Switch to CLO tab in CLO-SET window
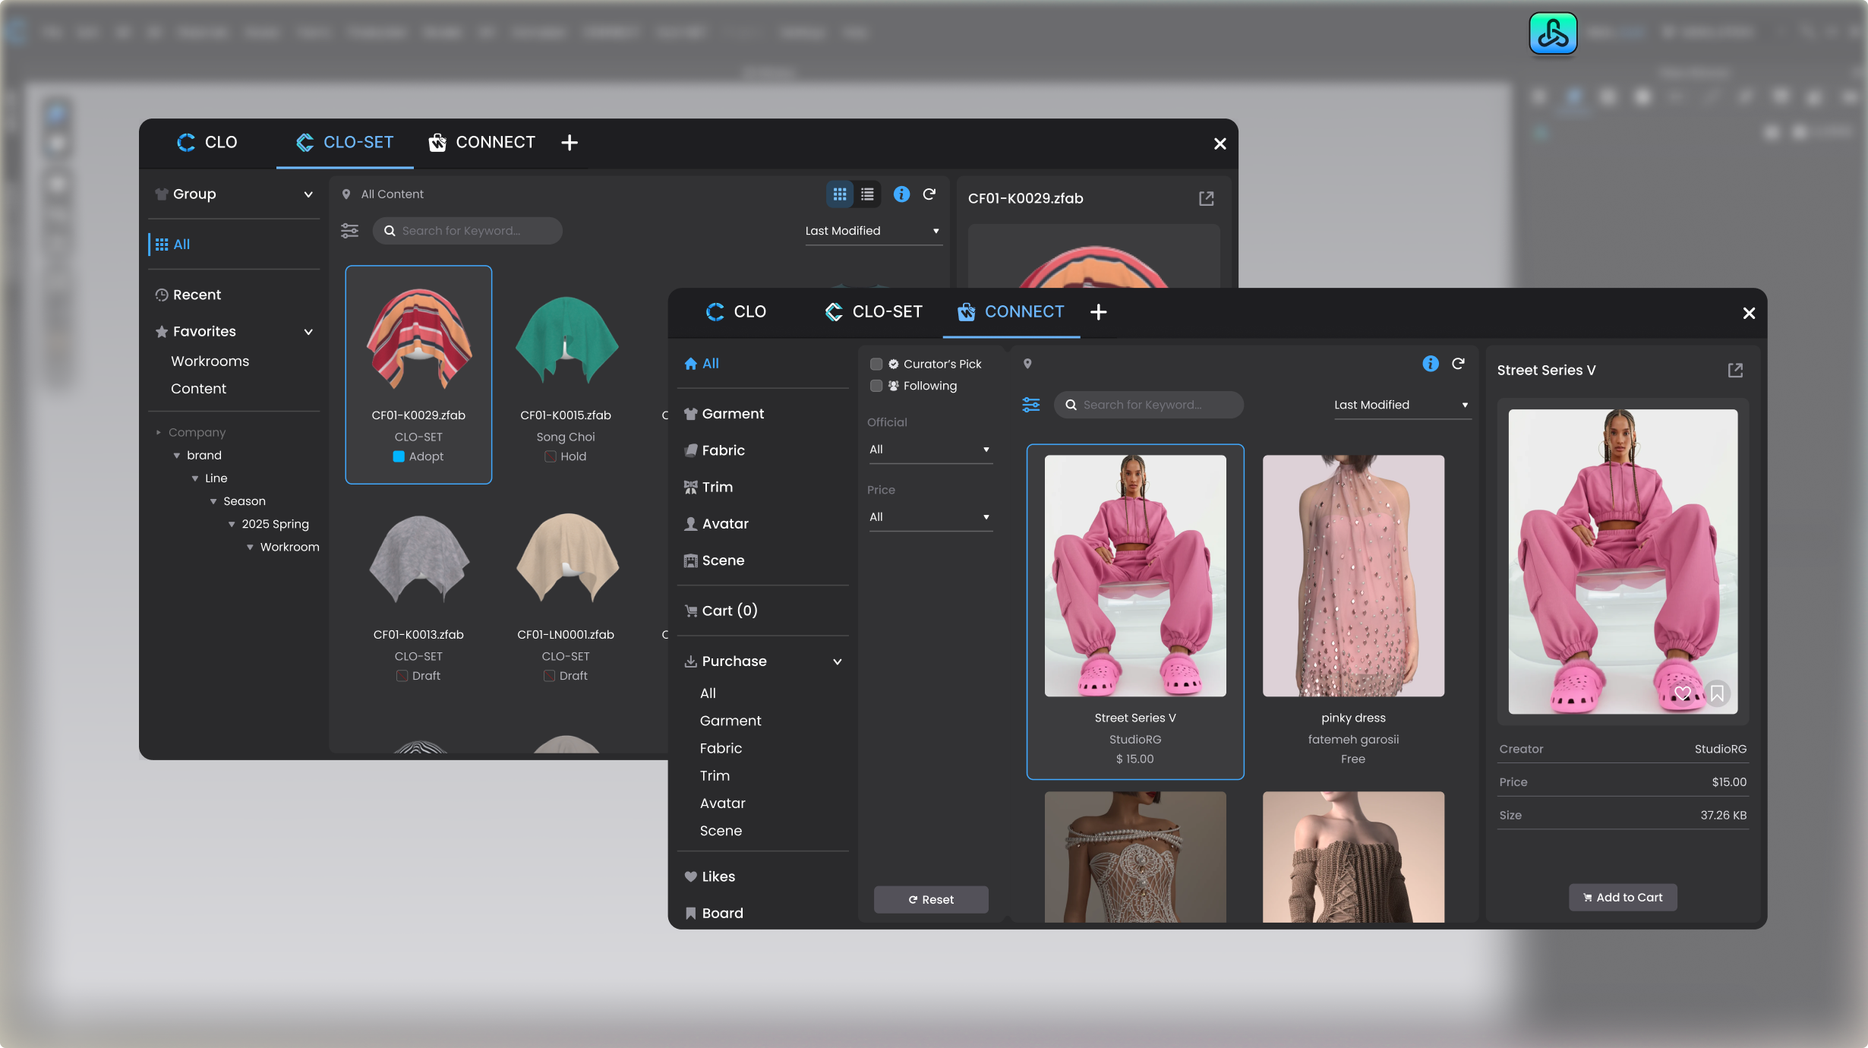The height and width of the screenshot is (1048, 1868). point(207,143)
